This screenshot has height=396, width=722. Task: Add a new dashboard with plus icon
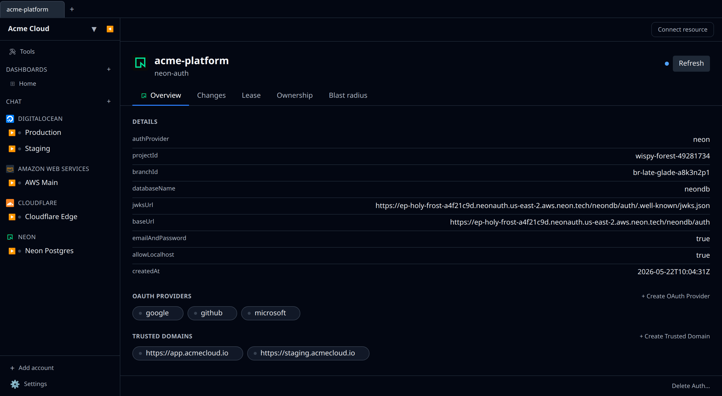tap(109, 69)
